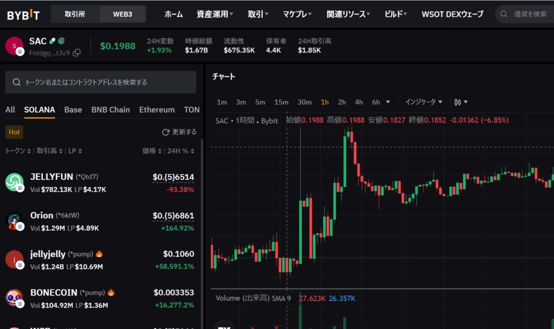This screenshot has width=554, height=329.
Task: Copy the SAC contract address
Action: pyautogui.click(x=77, y=53)
